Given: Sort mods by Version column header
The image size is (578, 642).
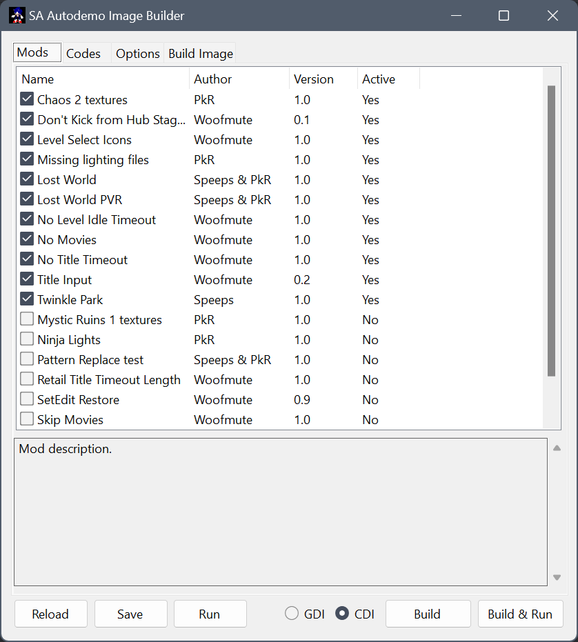Looking at the screenshot, I should [x=322, y=79].
